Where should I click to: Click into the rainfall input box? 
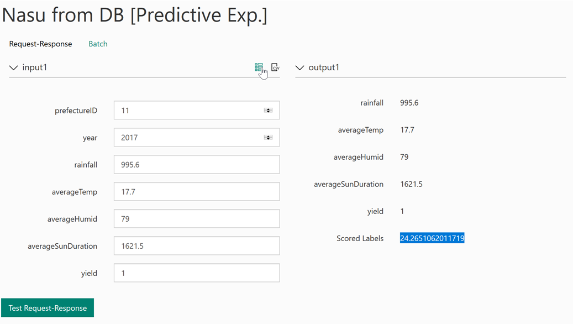click(x=196, y=165)
